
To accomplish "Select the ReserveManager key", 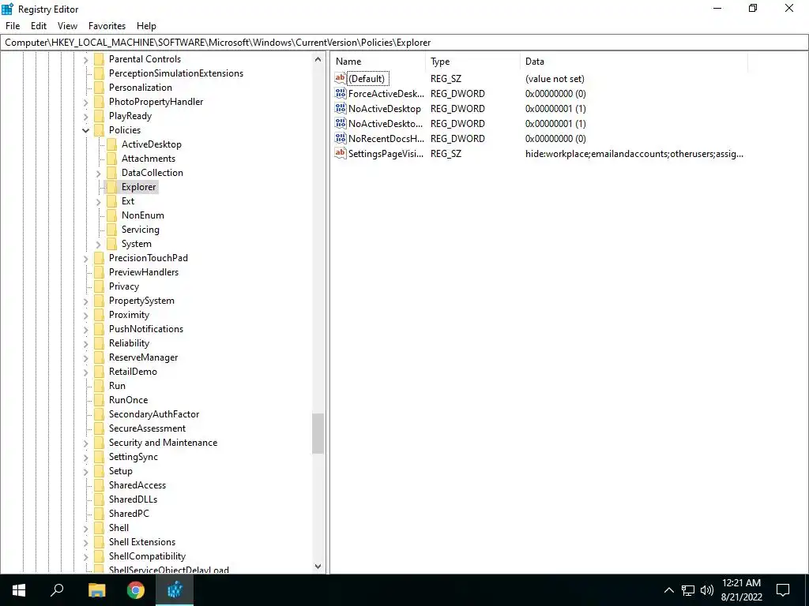I will [x=144, y=357].
